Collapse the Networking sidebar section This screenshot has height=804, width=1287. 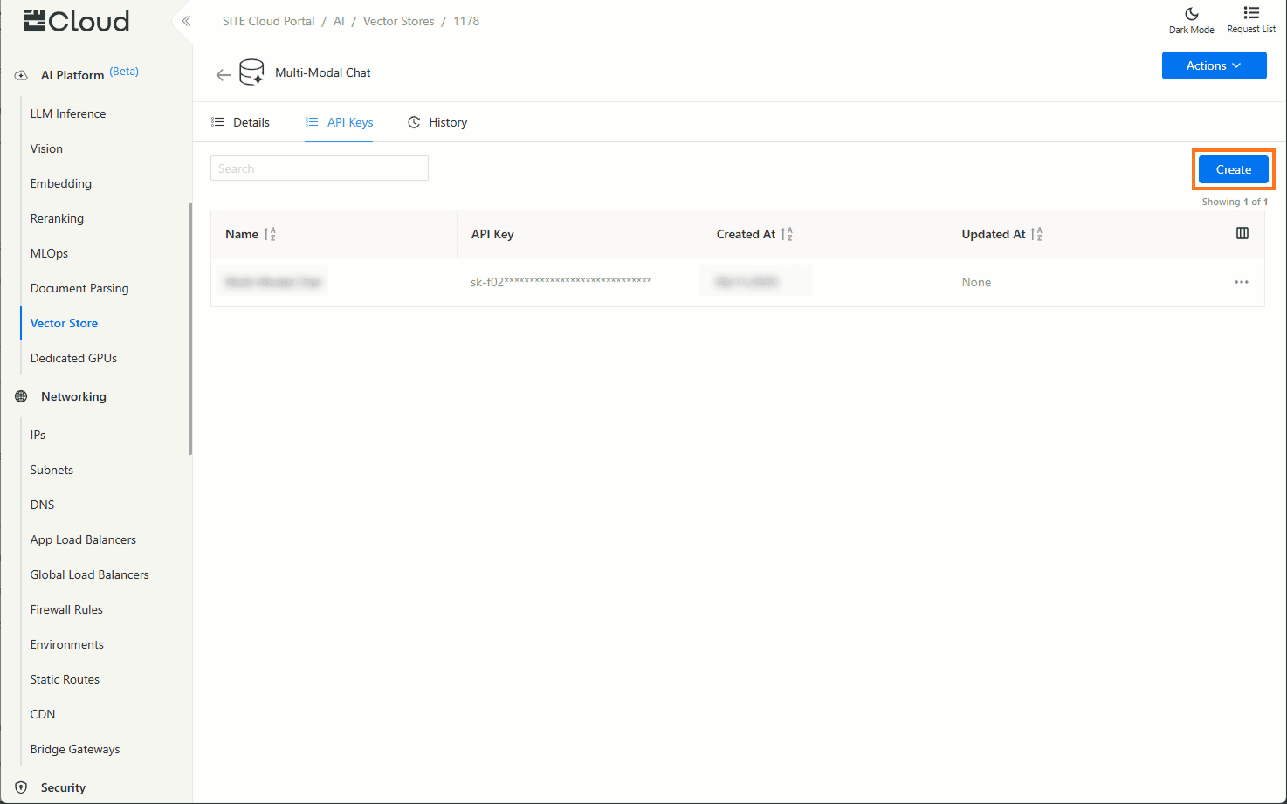[73, 396]
